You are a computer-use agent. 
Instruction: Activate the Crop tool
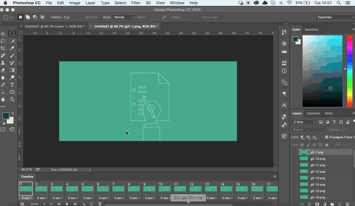point(3,48)
